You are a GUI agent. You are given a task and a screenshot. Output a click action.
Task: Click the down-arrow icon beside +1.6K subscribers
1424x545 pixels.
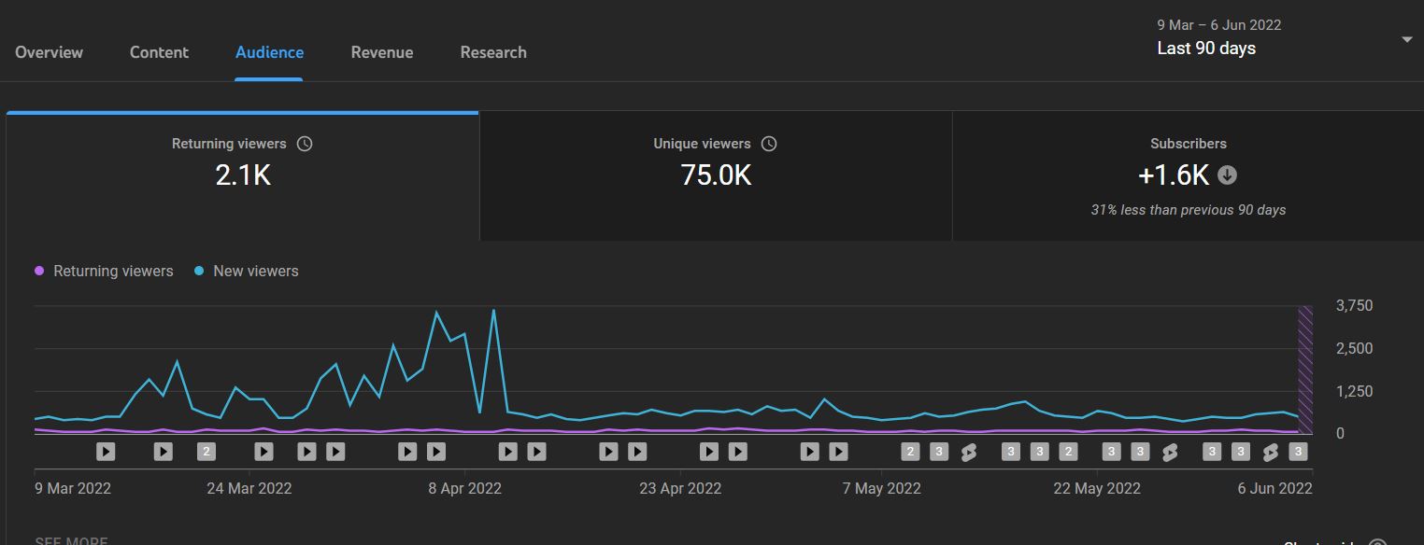(1228, 175)
